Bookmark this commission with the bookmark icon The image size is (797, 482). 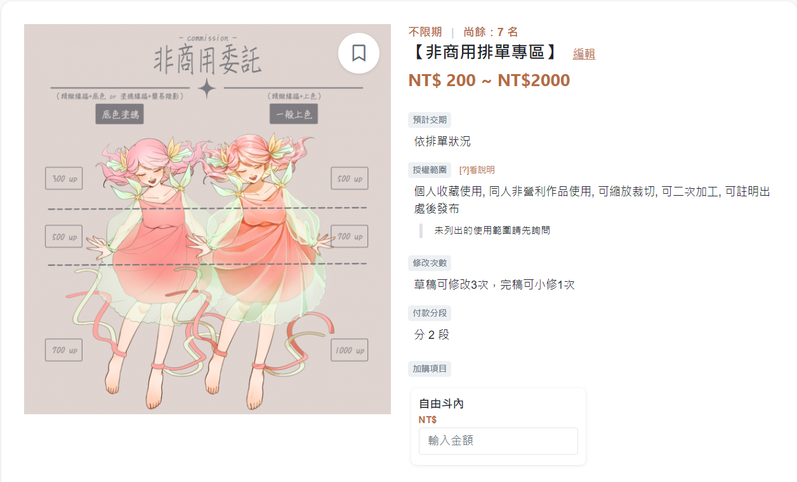(359, 53)
